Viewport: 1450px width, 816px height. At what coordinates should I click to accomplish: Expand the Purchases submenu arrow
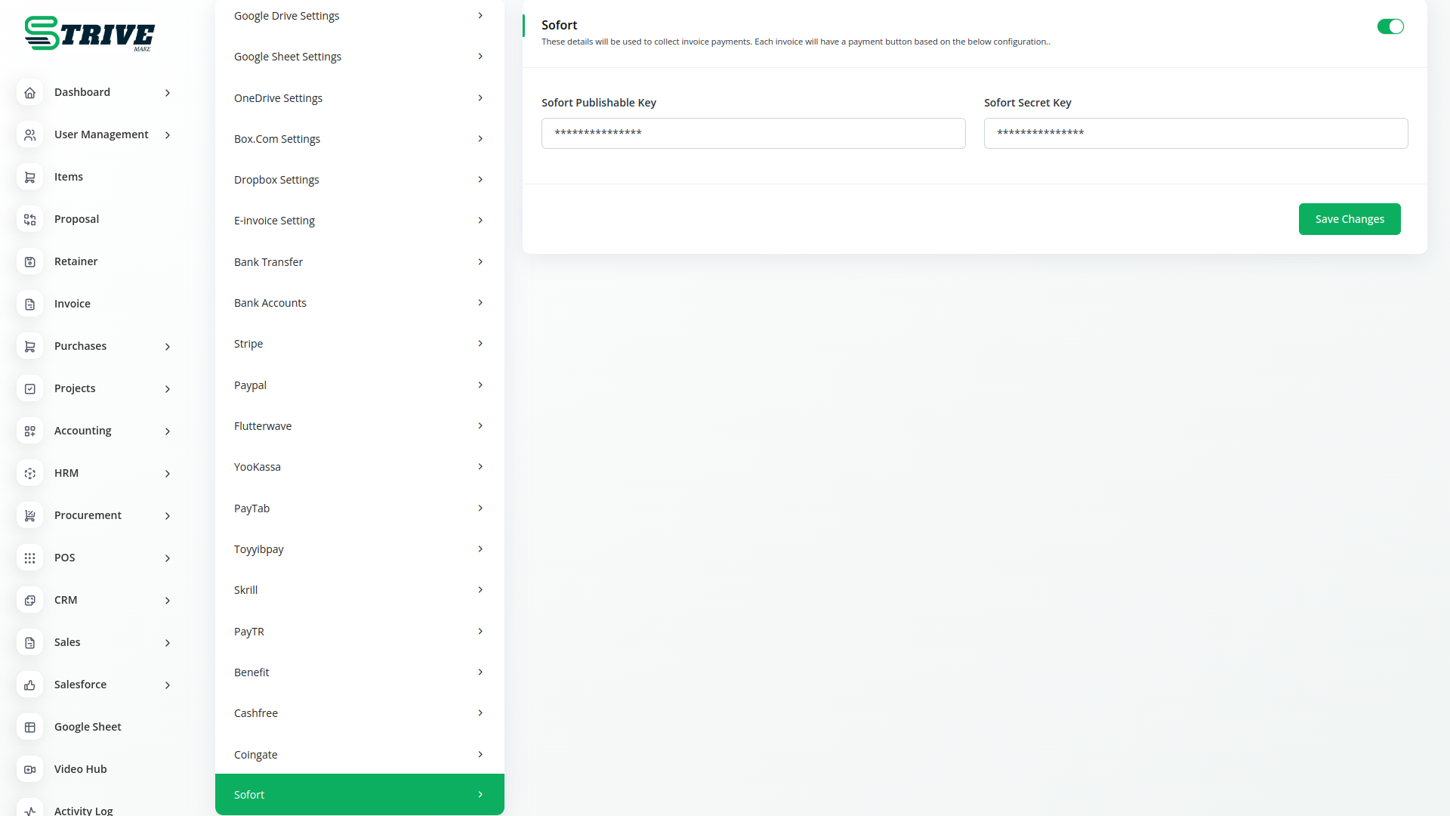pos(168,346)
